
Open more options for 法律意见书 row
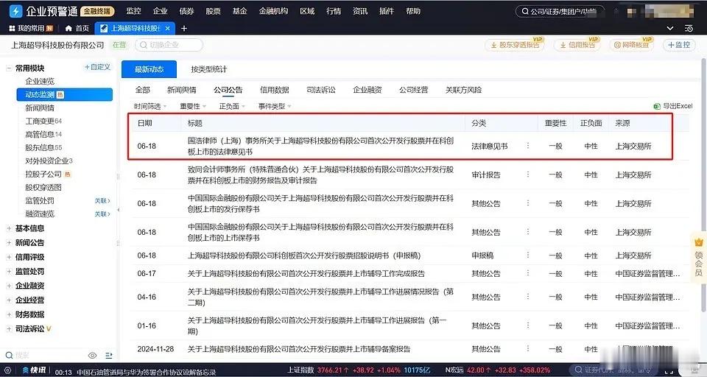527,146
